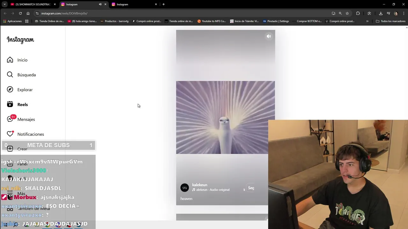This screenshot has width=408, height=229.
Task: Follow kalekeun with the Seguir button
Action: coord(251,188)
